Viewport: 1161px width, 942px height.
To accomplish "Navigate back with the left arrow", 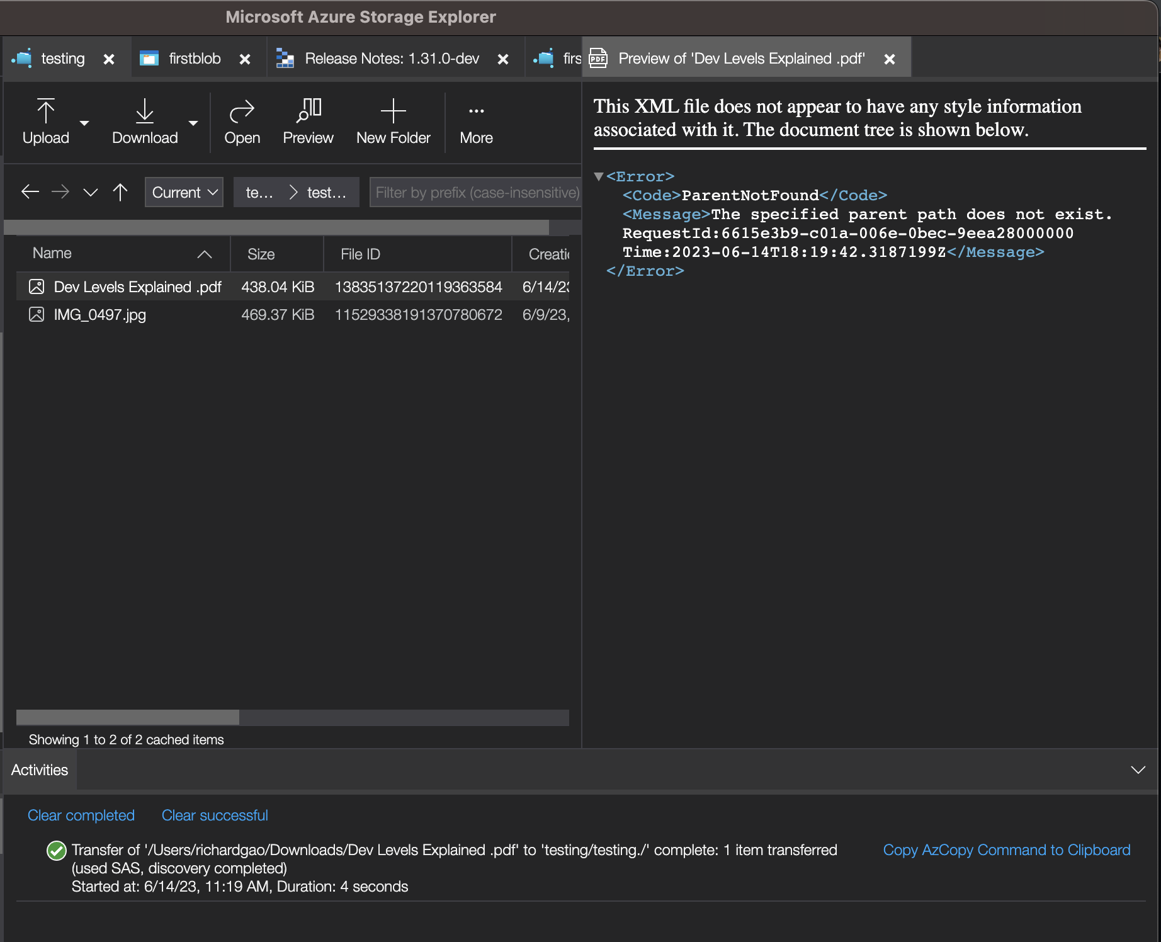I will [x=30, y=192].
